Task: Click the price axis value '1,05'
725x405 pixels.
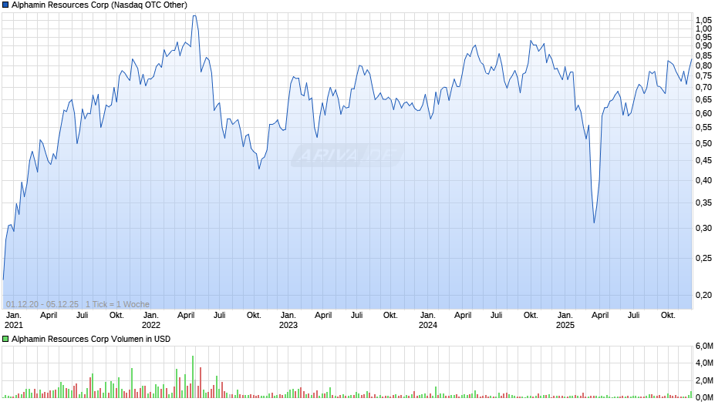Action: click(x=703, y=20)
